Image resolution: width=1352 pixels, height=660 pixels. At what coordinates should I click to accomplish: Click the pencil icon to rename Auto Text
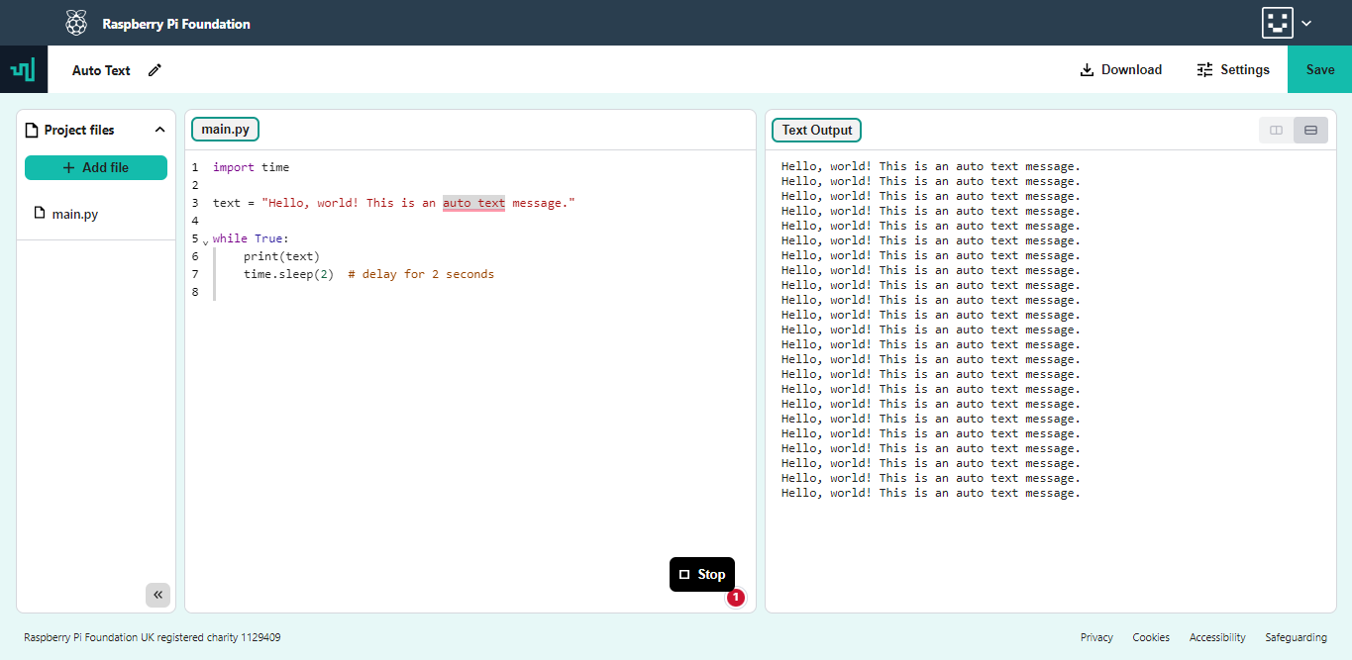coord(154,69)
